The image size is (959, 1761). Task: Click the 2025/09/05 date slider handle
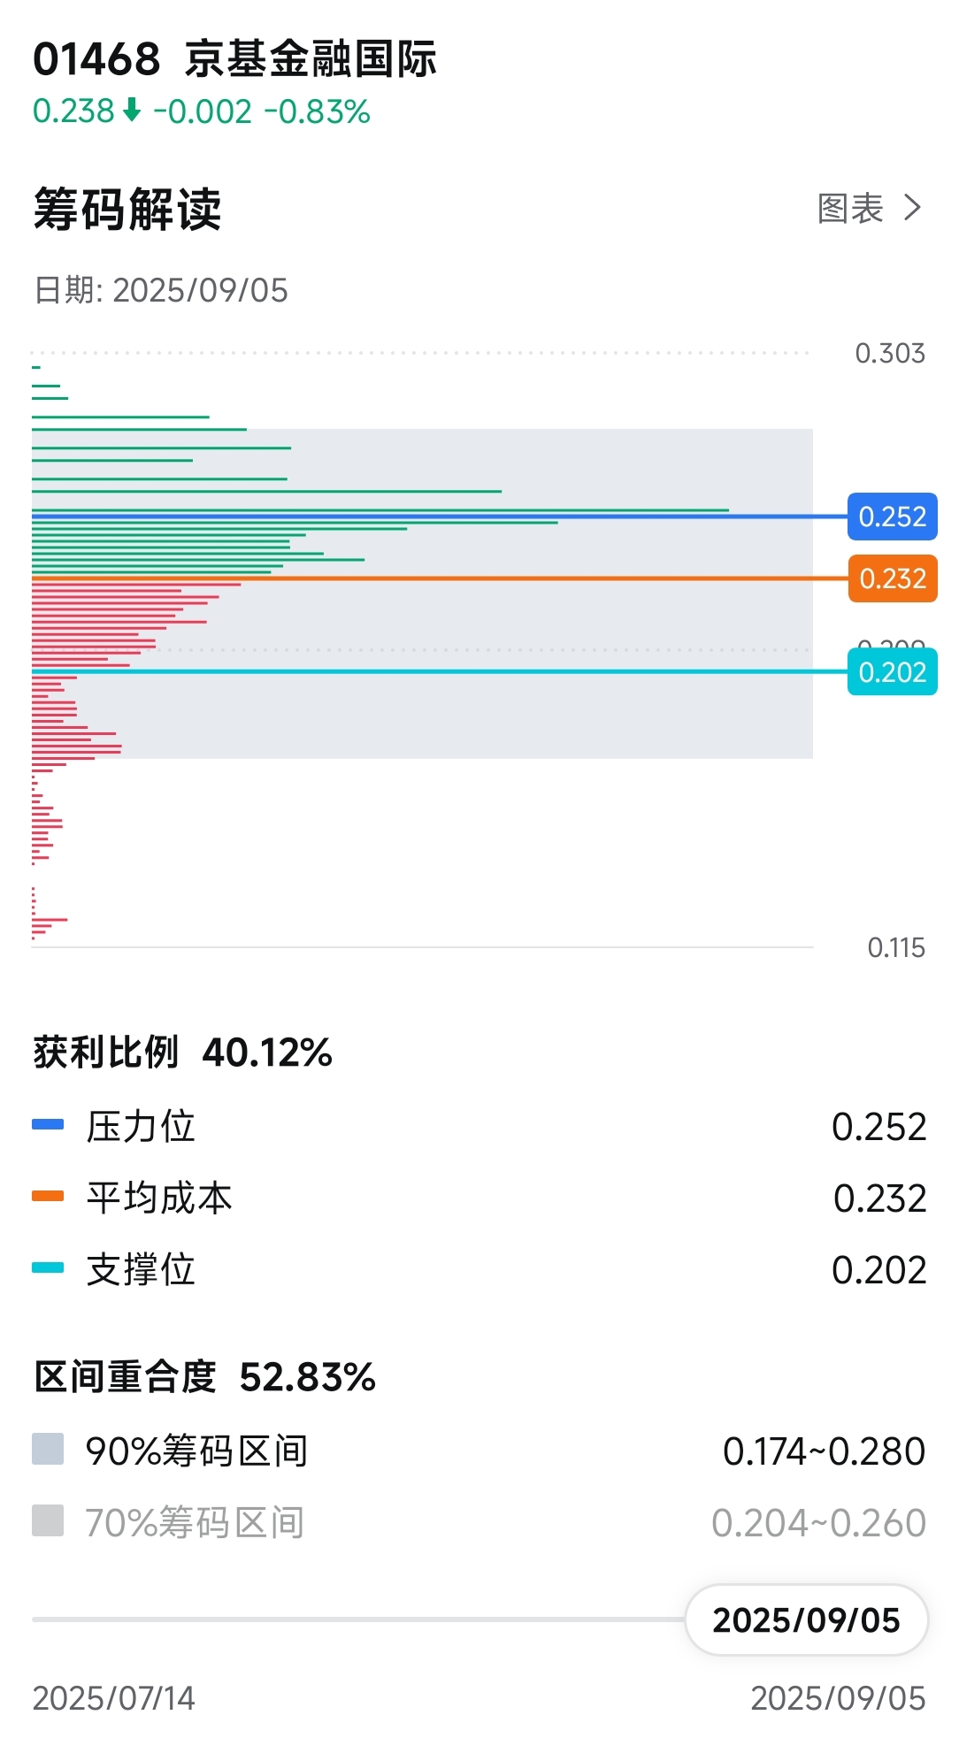[x=806, y=1619]
